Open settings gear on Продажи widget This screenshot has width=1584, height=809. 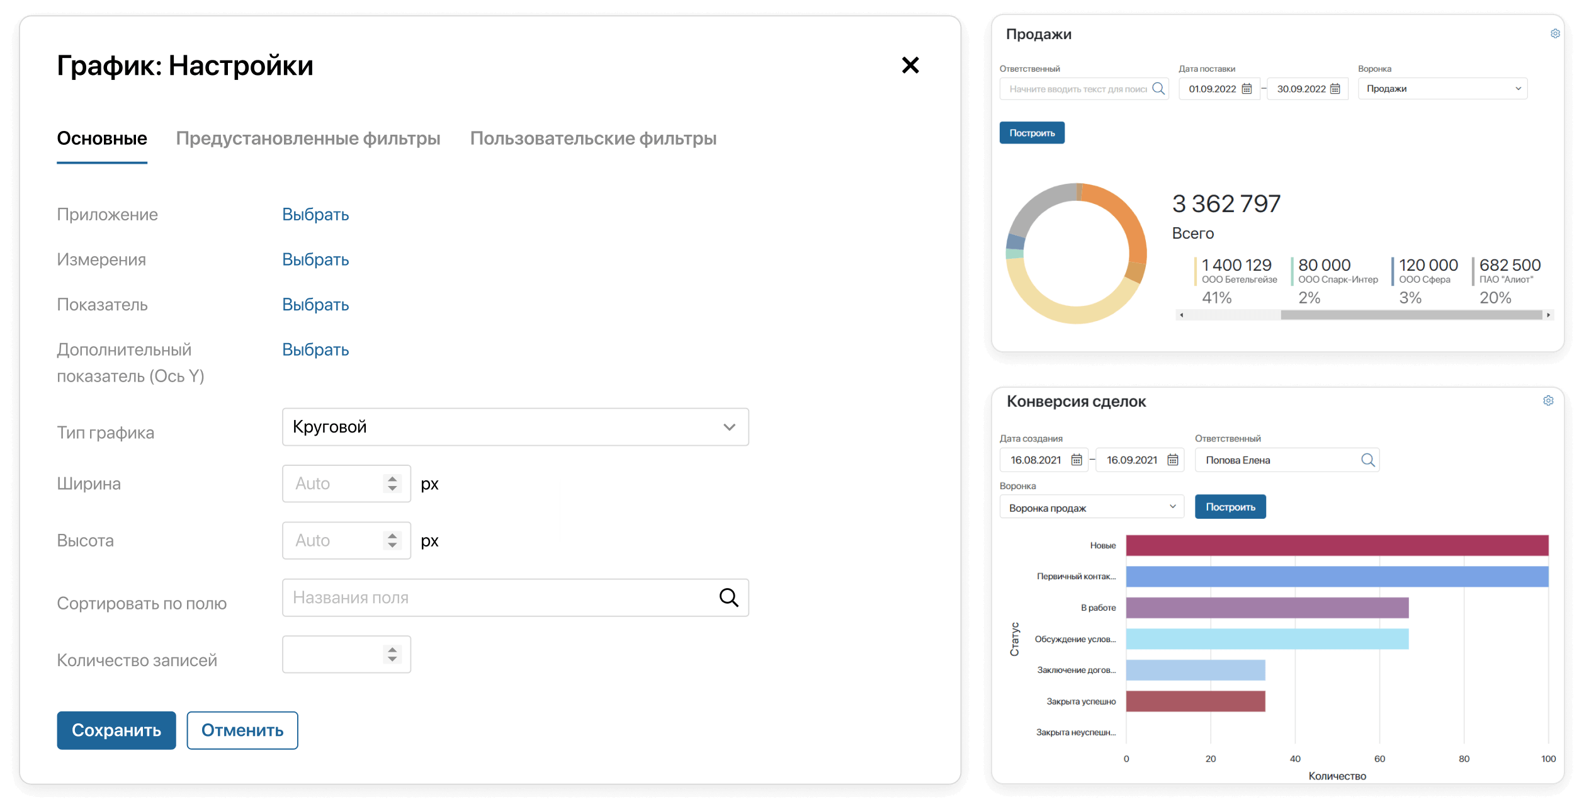(x=1554, y=33)
